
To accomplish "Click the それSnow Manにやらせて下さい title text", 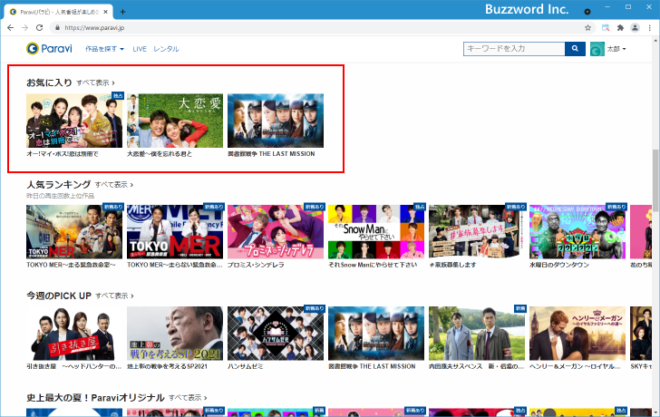I will [x=373, y=265].
